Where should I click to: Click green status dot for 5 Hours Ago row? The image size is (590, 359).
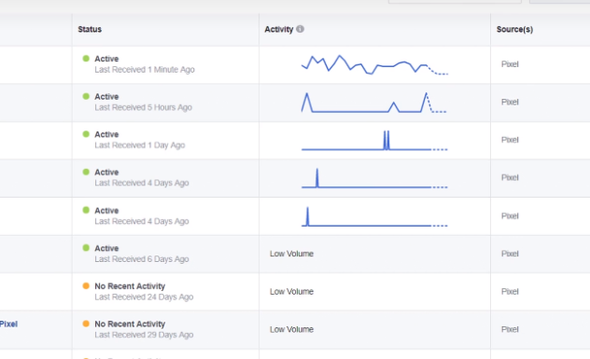pyautogui.click(x=86, y=96)
